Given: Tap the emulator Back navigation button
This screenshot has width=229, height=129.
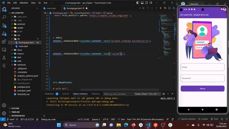Looking at the screenshot, I should (x=189, y=110).
